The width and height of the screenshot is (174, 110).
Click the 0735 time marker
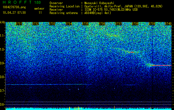tap(85, 24)
